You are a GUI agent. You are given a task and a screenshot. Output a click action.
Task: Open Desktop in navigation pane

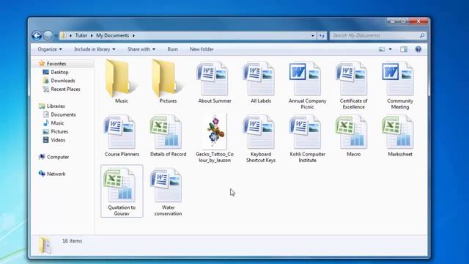coord(59,72)
